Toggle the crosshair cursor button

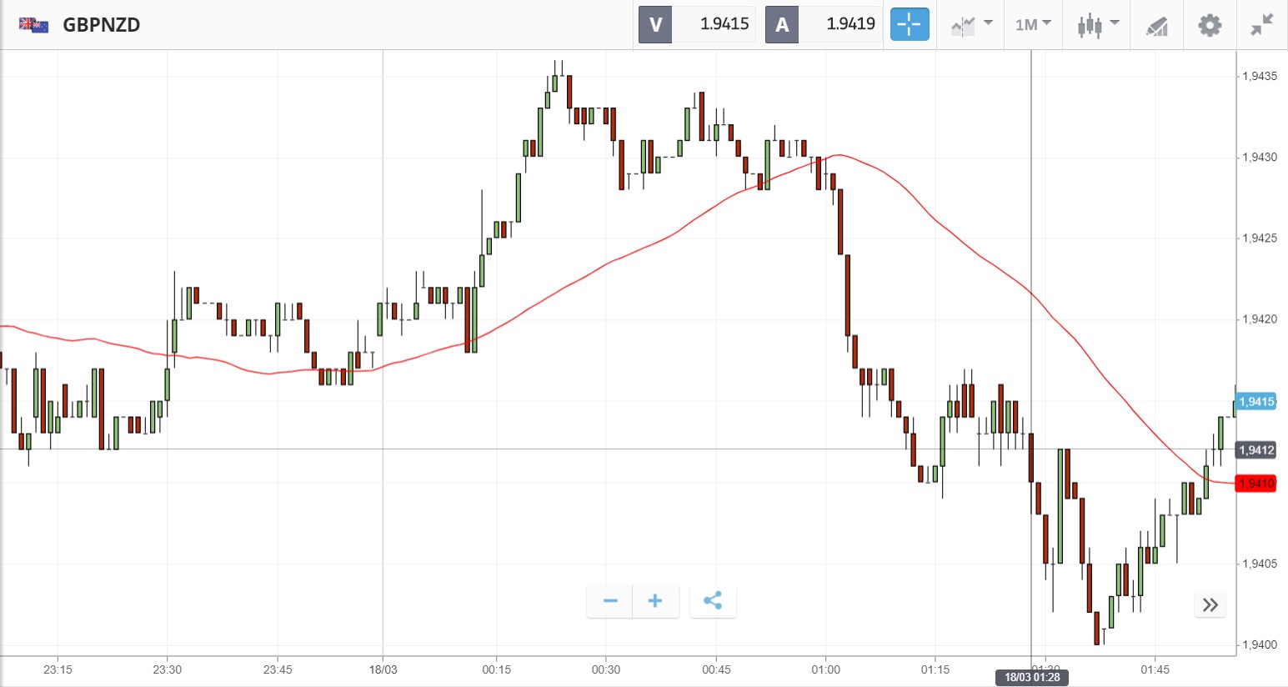909,24
